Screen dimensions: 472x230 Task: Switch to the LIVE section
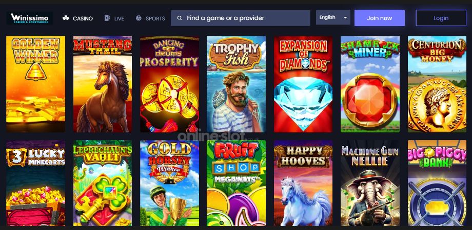click(119, 18)
